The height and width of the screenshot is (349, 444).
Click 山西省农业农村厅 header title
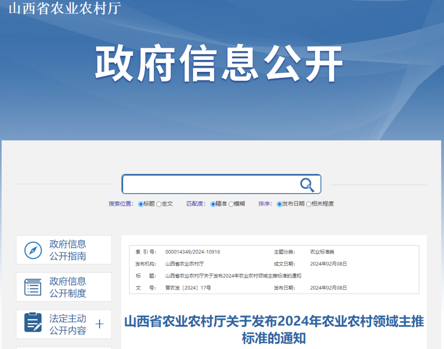(65, 8)
